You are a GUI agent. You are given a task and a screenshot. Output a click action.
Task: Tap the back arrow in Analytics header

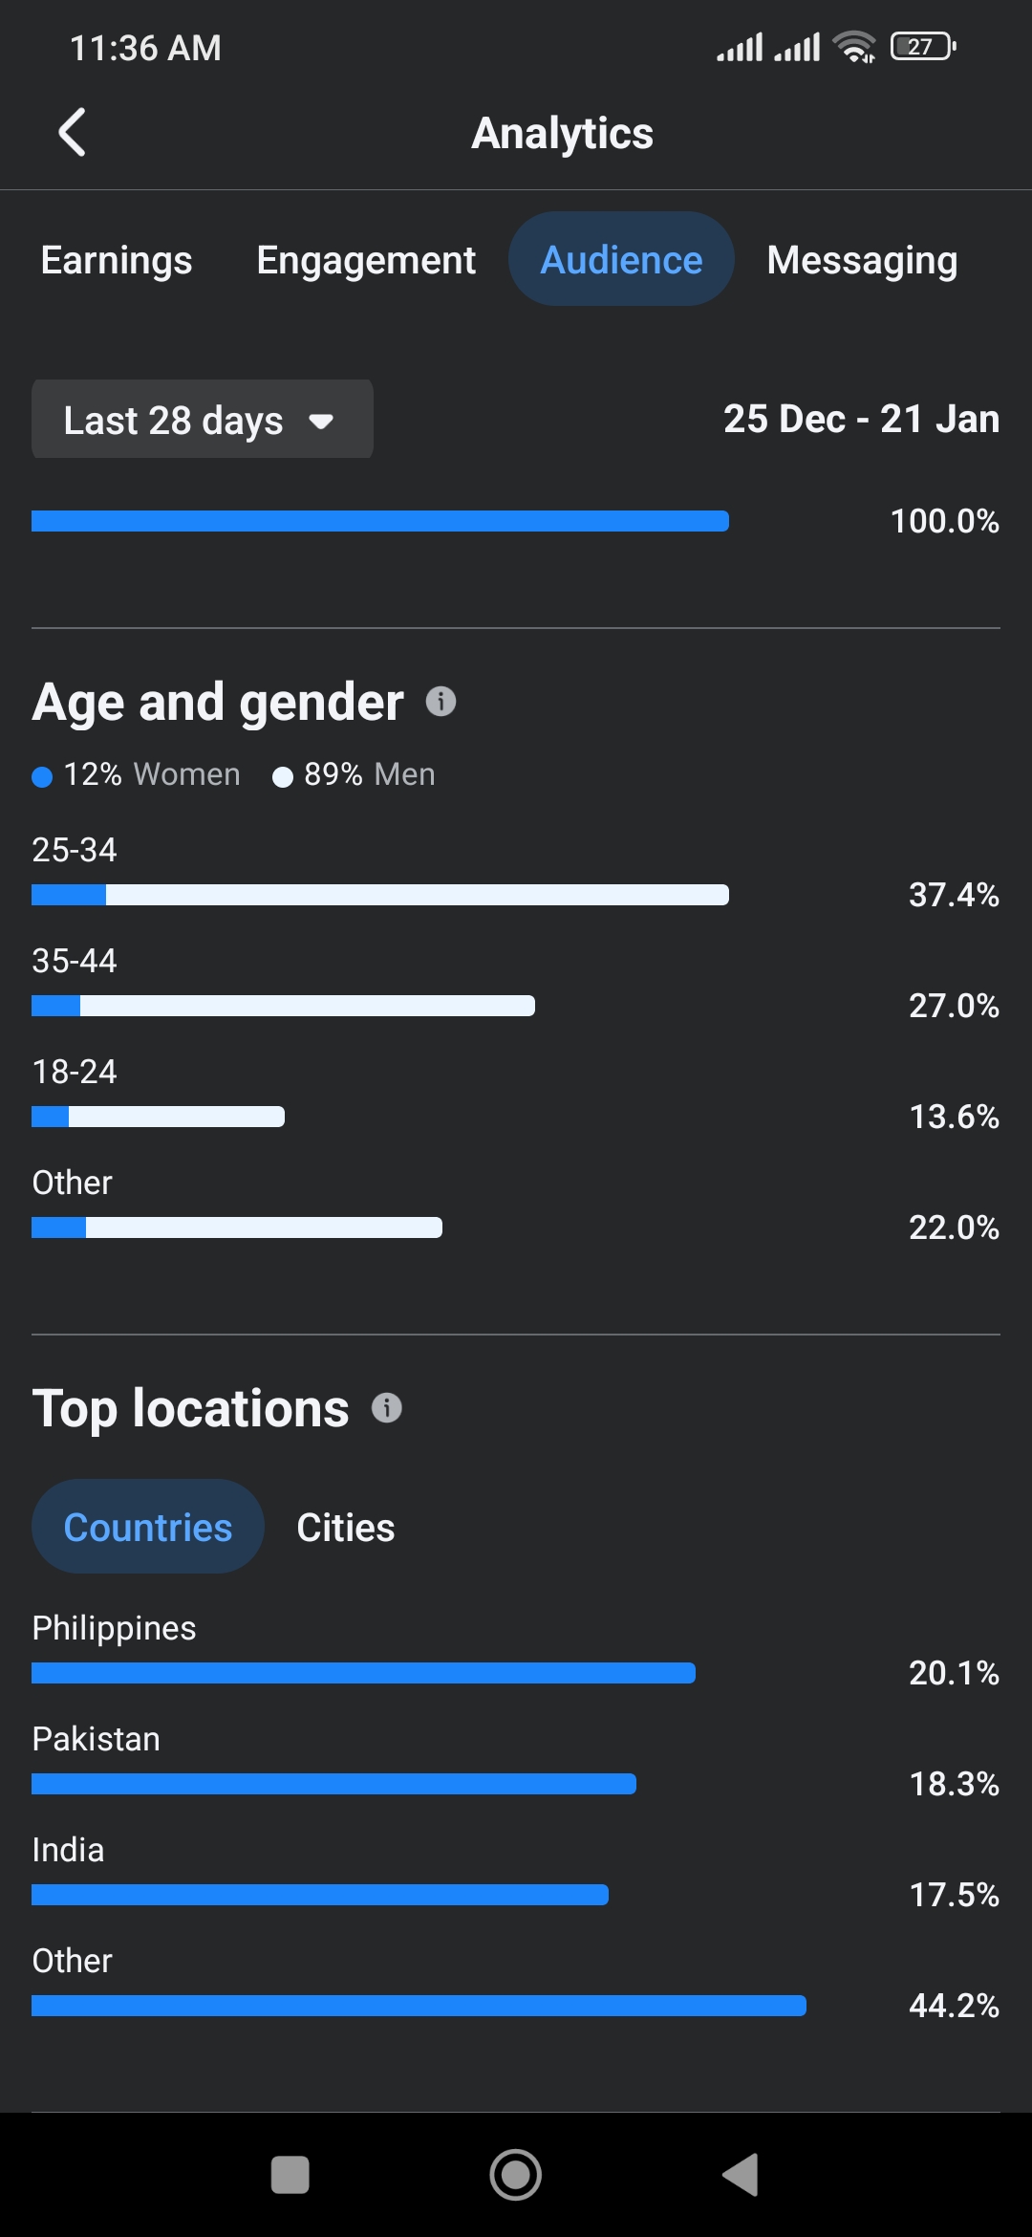click(73, 132)
